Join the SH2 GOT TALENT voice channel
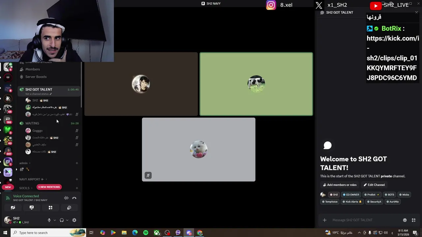This screenshot has width=422, height=237. pyautogui.click(x=49, y=91)
